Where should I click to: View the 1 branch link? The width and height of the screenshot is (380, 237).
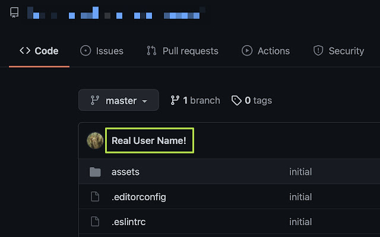pyautogui.click(x=195, y=100)
